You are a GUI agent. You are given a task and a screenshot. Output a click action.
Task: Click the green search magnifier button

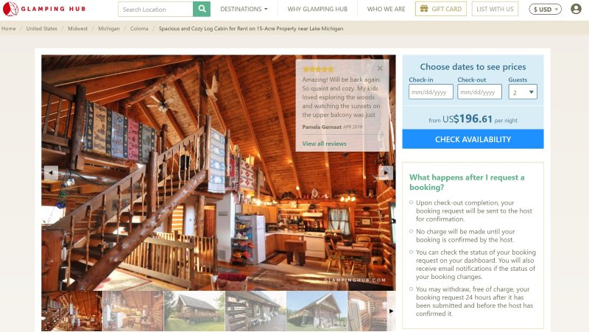[202, 9]
